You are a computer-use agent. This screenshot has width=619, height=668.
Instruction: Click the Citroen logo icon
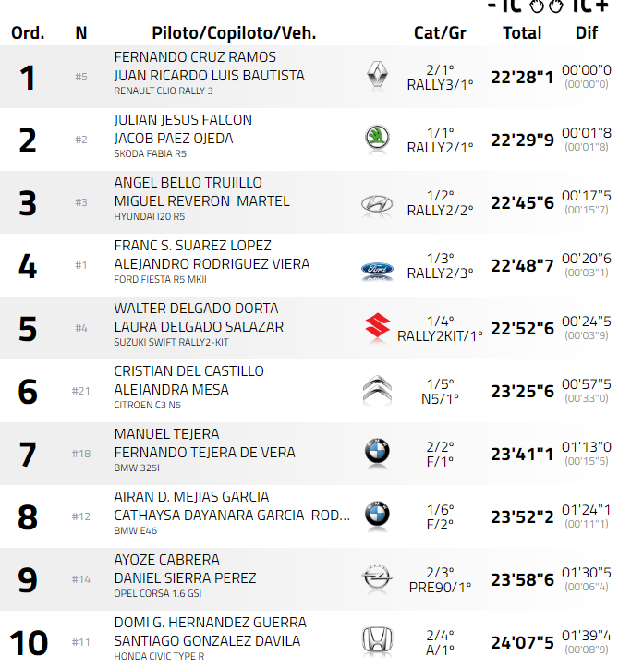pos(376,391)
